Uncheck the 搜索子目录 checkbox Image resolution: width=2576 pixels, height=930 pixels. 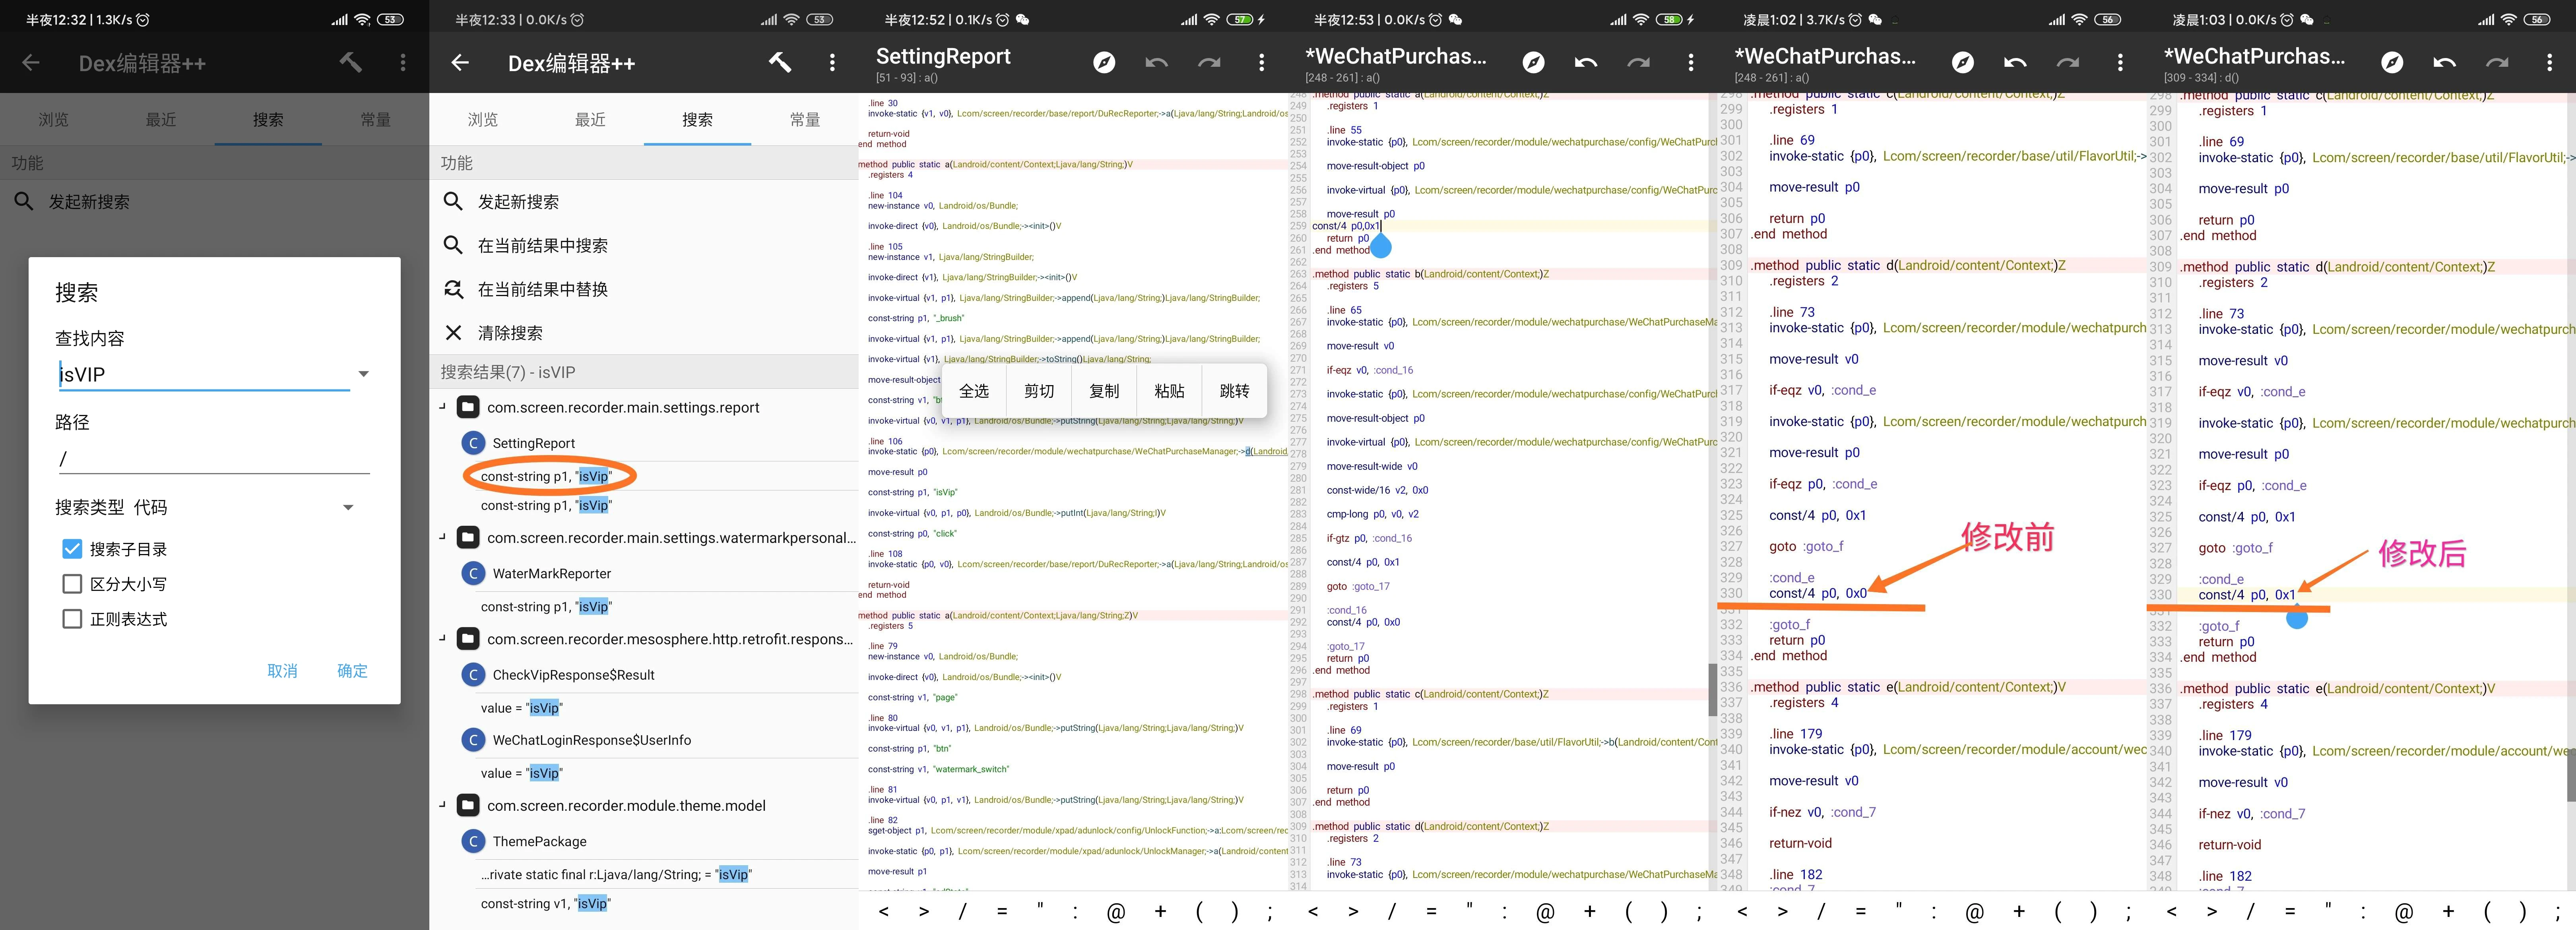[72, 549]
